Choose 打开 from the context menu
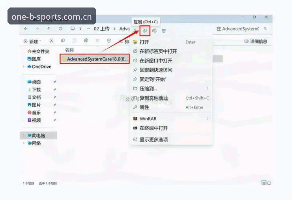The width and height of the screenshot is (292, 200). point(171,42)
